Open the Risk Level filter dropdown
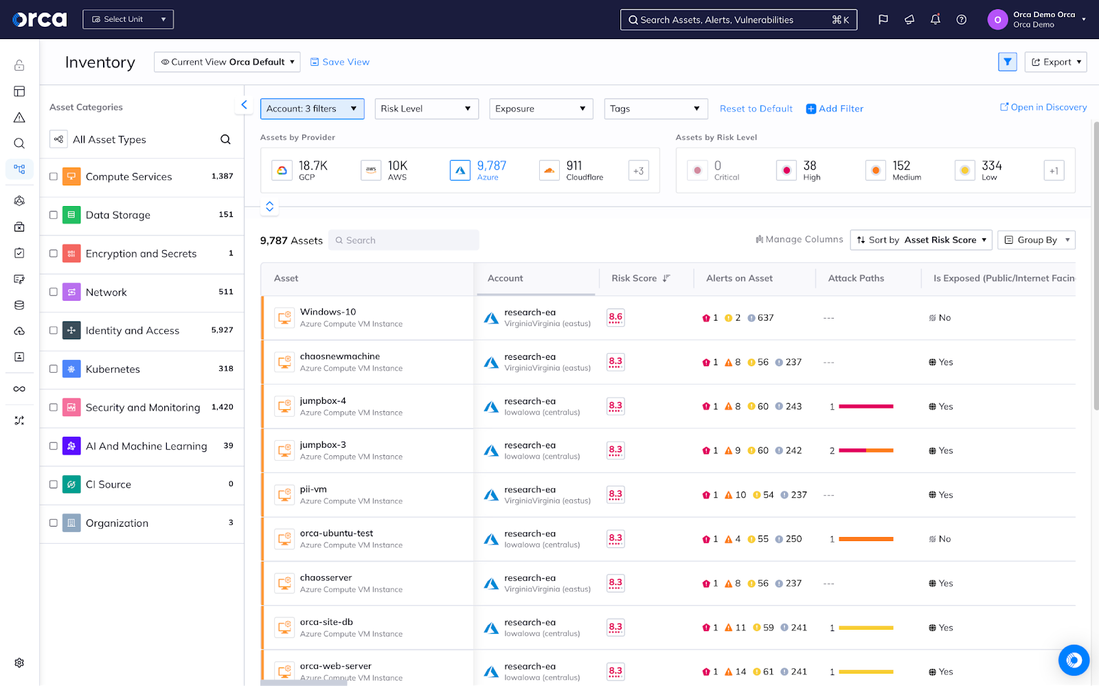Image resolution: width=1099 pixels, height=686 pixels. [x=426, y=108]
